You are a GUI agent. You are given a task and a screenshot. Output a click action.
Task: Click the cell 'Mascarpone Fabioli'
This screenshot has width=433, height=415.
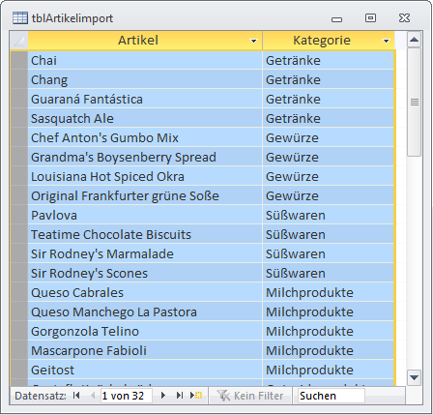(145, 350)
